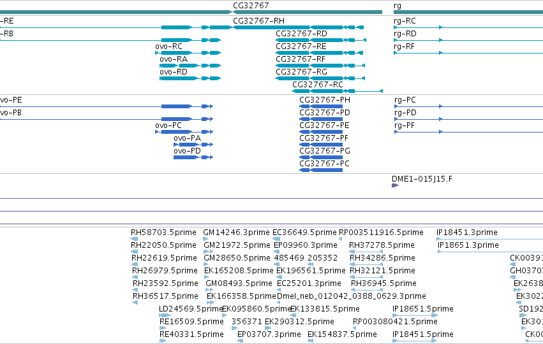
Task: Select the rg-PD protein label
Action: tap(405, 113)
